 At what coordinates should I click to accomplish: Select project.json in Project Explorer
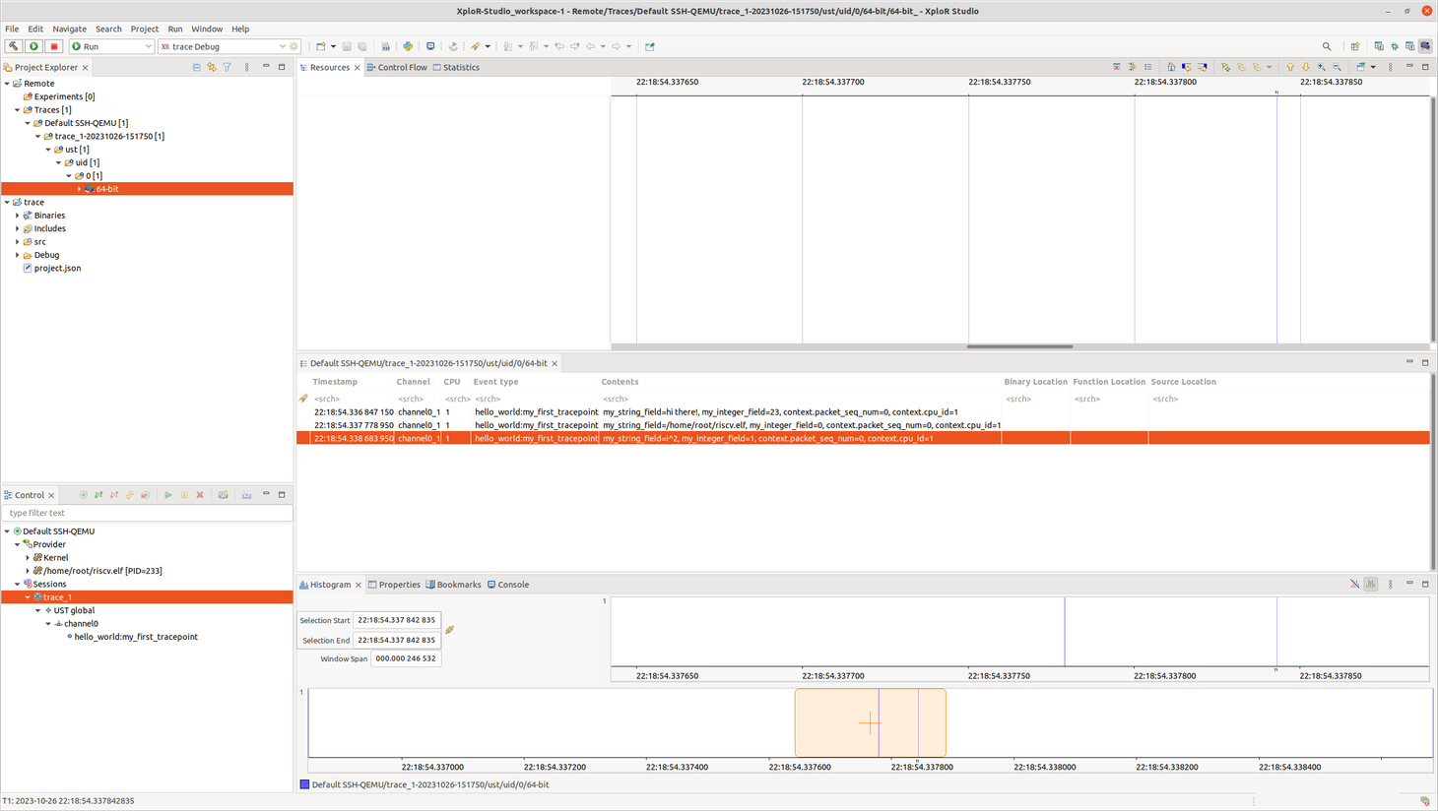click(57, 268)
